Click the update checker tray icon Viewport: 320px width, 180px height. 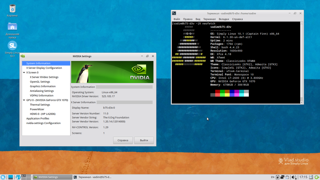coord(287,177)
